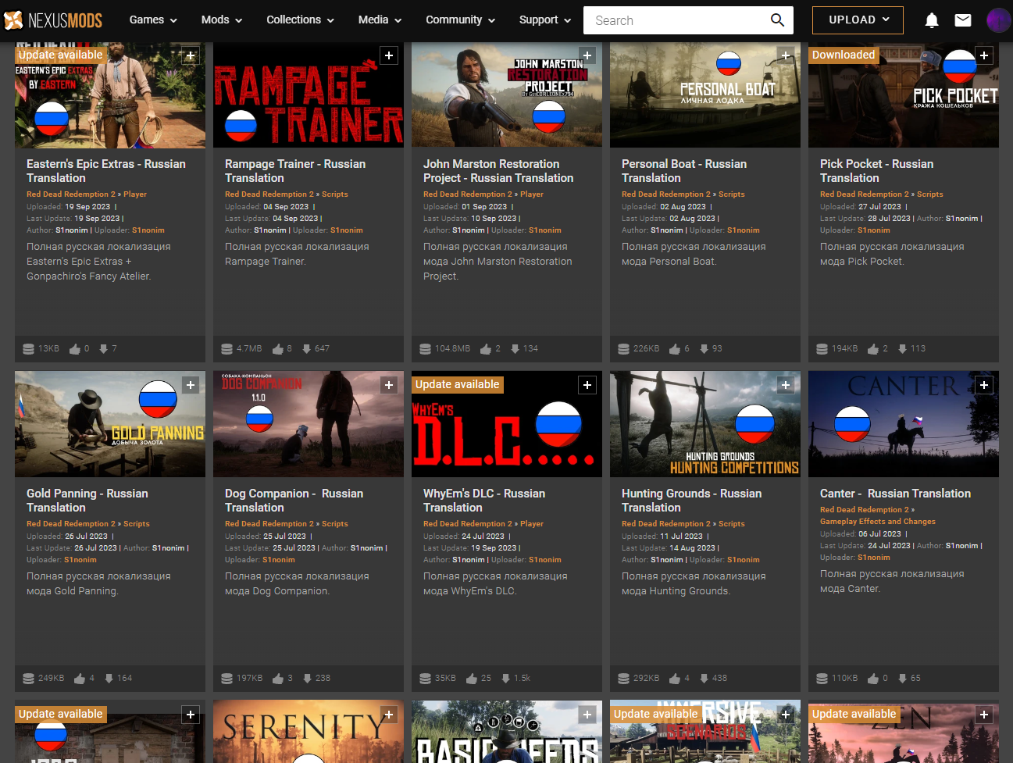Click thumbs-up icon on Hunting Grounds card
This screenshot has width=1013, height=763.
(675, 679)
